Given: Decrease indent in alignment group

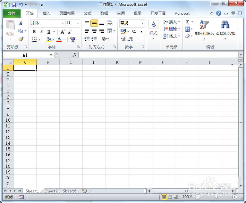Looking at the screenshot, I should [x=87, y=39].
